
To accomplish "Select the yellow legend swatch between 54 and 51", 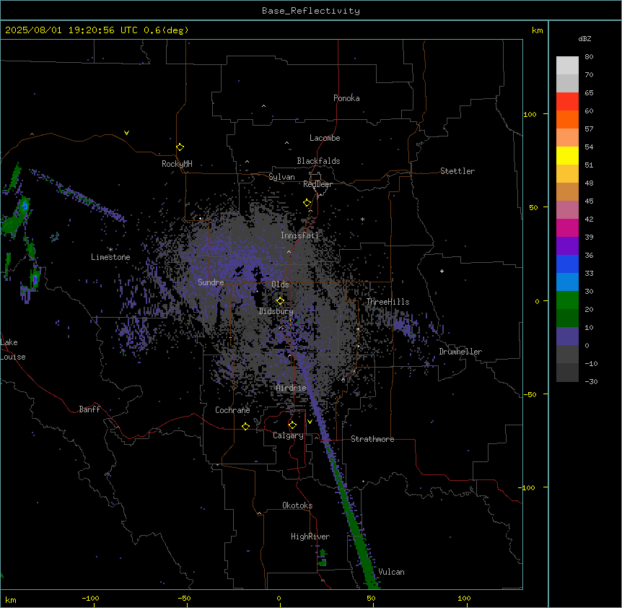I will pyautogui.click(x=567, y=155).
